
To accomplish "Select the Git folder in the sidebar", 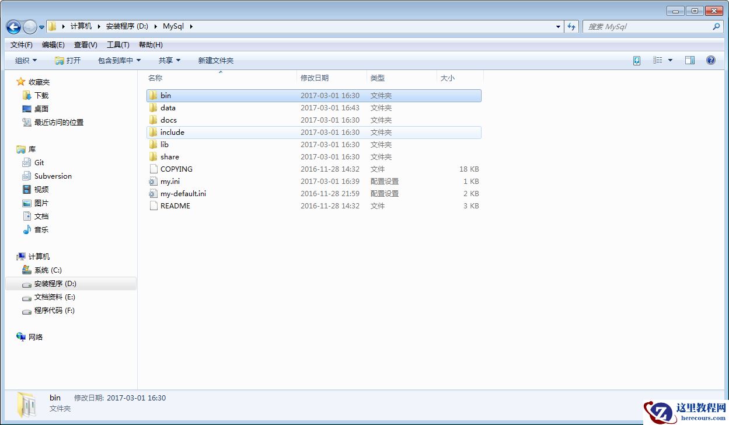I will coord(39,162).
